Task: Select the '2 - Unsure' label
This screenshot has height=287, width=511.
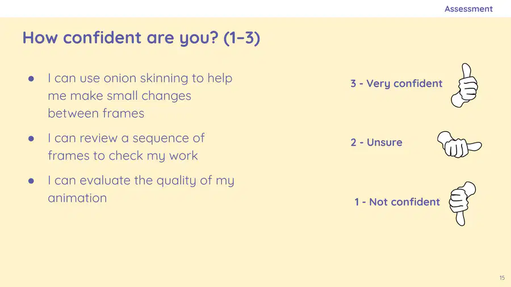Action: (x=376, y=142)
